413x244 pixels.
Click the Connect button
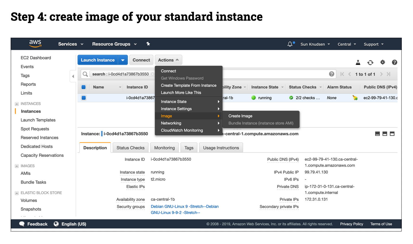pos(141,60)
